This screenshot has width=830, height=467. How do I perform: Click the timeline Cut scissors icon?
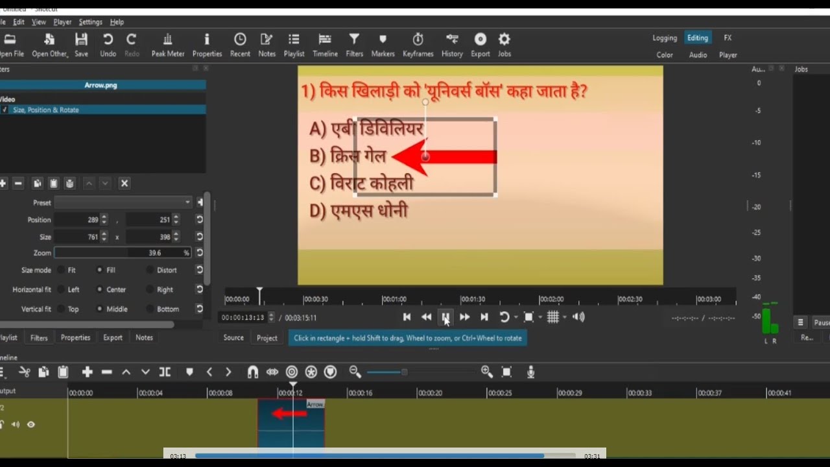click(25, 372)
